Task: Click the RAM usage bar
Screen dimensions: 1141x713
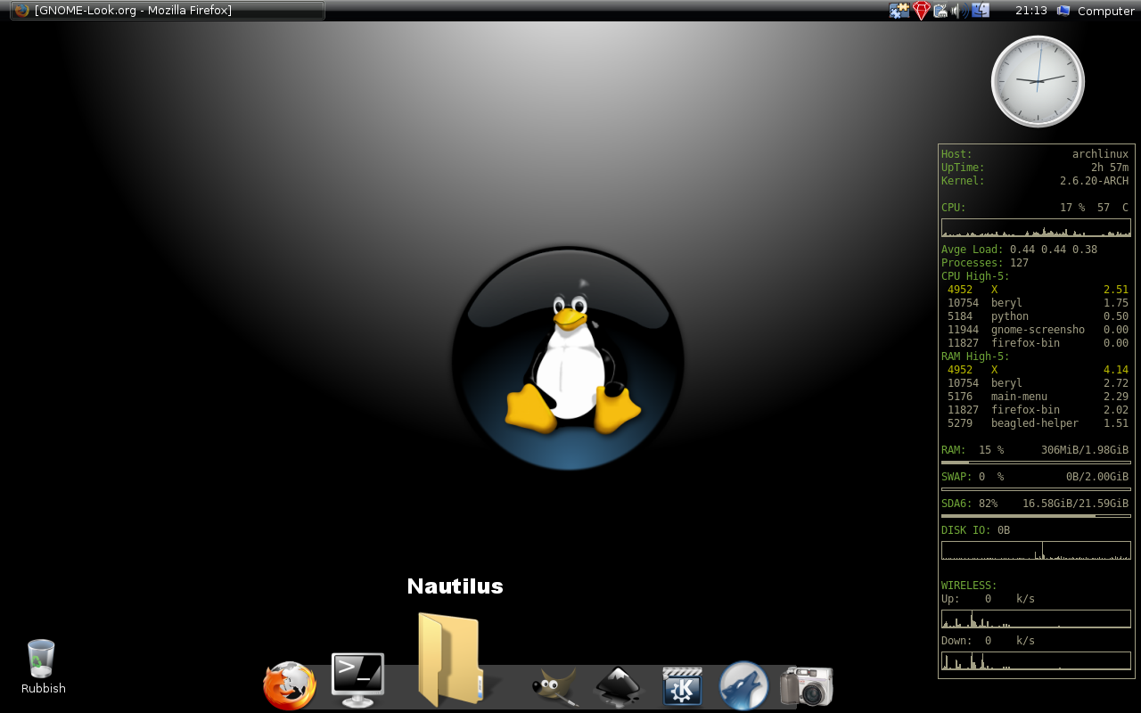Action: pos(1036,463)
